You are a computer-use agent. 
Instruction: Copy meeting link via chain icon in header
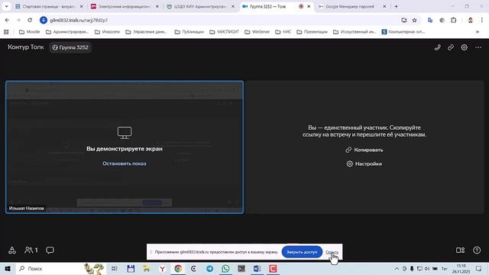(451, 47)
